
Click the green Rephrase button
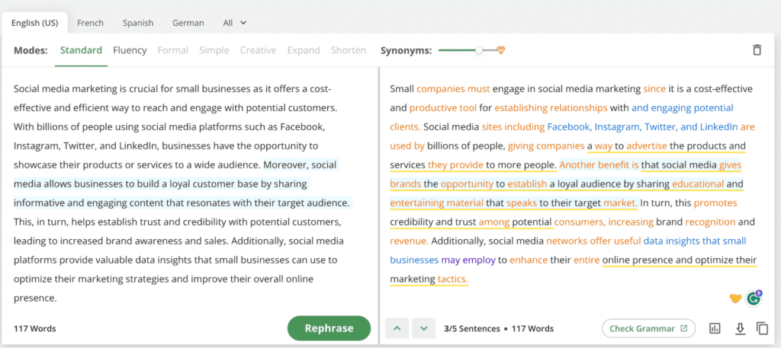tap(329, 328)
